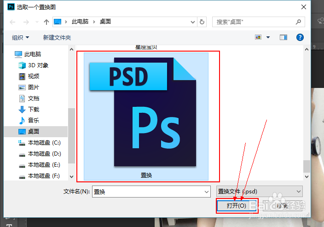Open the view options dropdown arrow
This screenshot has height=227, width=324.
(x=268, y=37)
